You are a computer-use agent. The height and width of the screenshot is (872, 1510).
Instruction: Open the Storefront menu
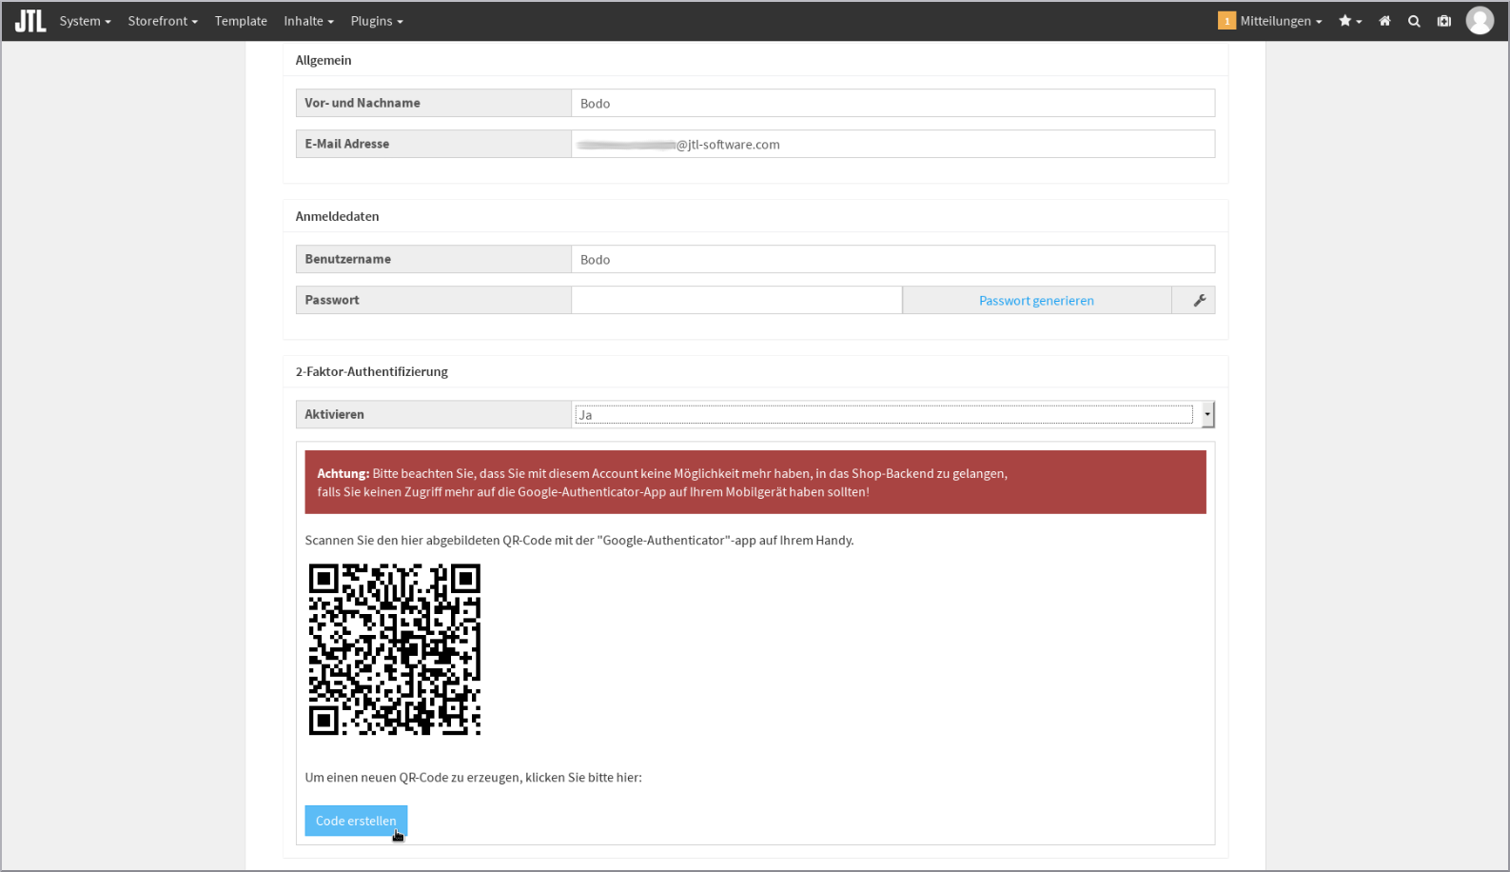click(x=163, y=21)
